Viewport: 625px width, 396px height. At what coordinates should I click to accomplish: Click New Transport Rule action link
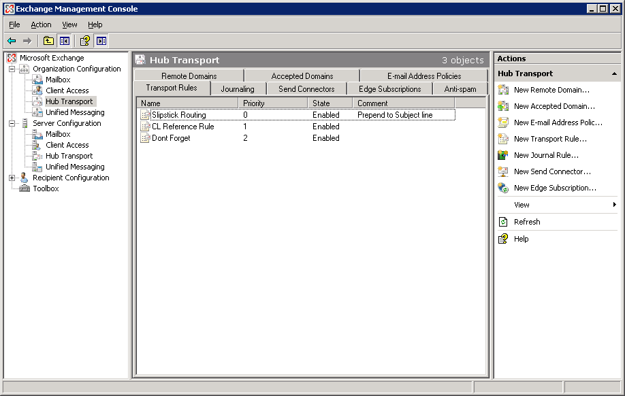click(551, 139)
